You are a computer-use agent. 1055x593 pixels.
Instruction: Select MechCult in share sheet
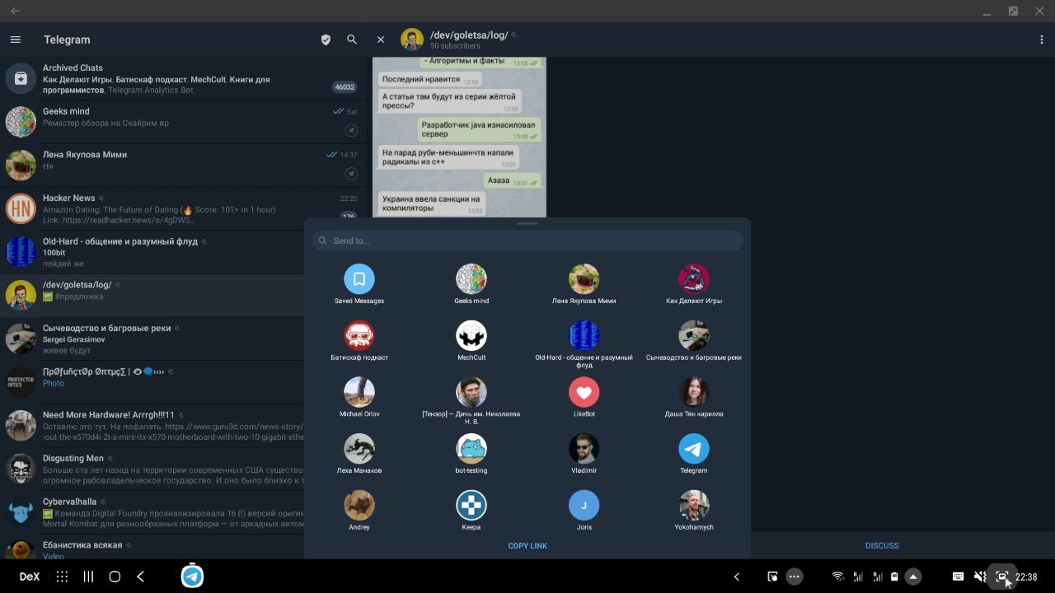[x=471, y=341]
